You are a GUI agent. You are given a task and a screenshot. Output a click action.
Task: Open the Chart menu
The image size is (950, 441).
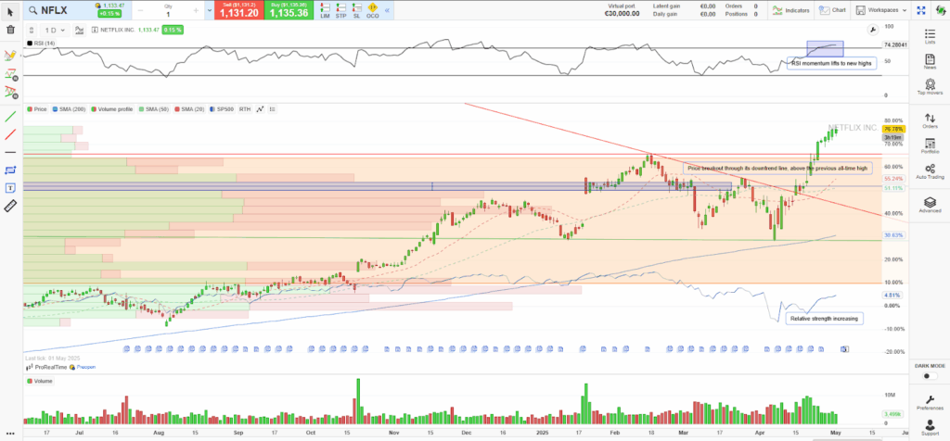tap(834, 10)
